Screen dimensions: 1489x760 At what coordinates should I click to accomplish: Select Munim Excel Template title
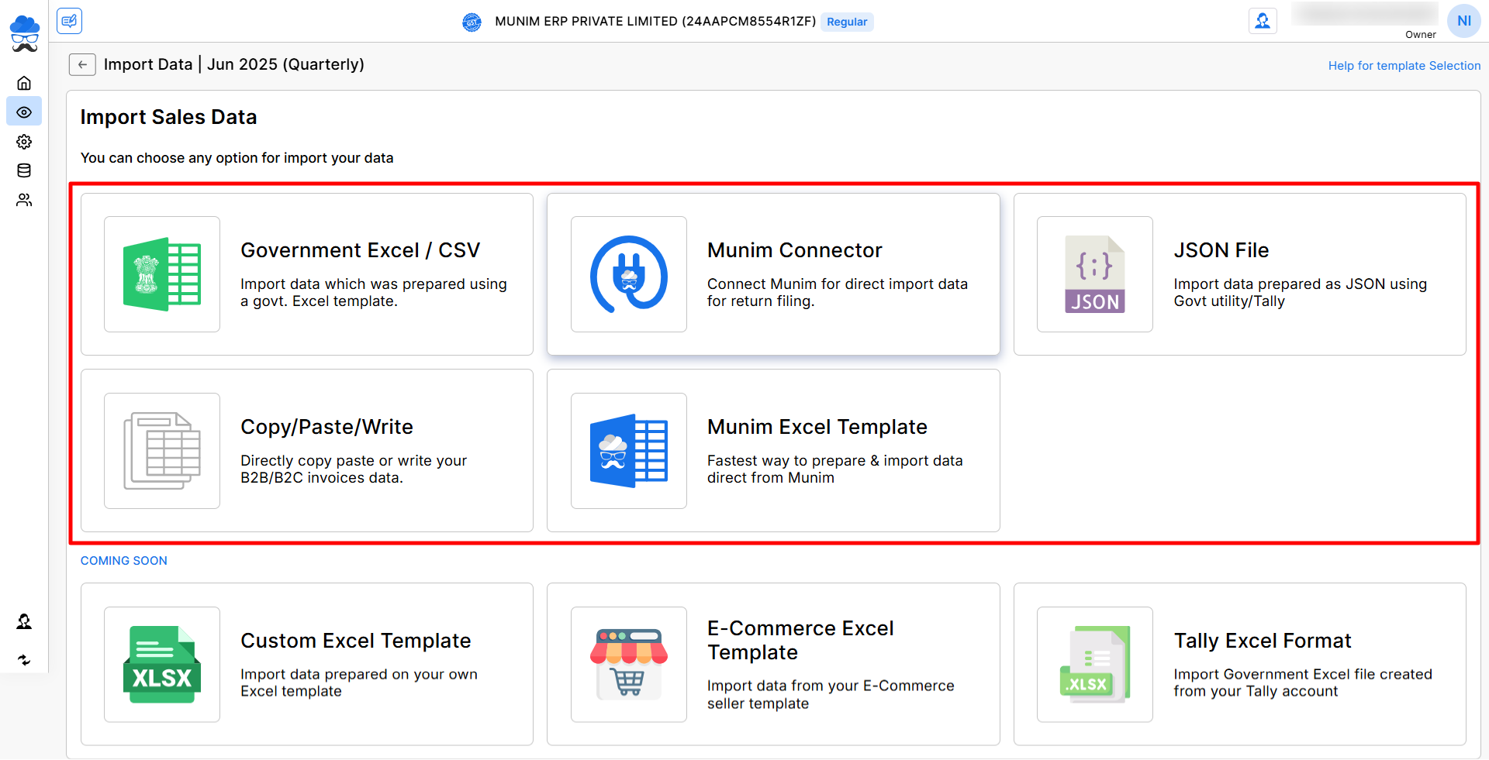point(817,427)
